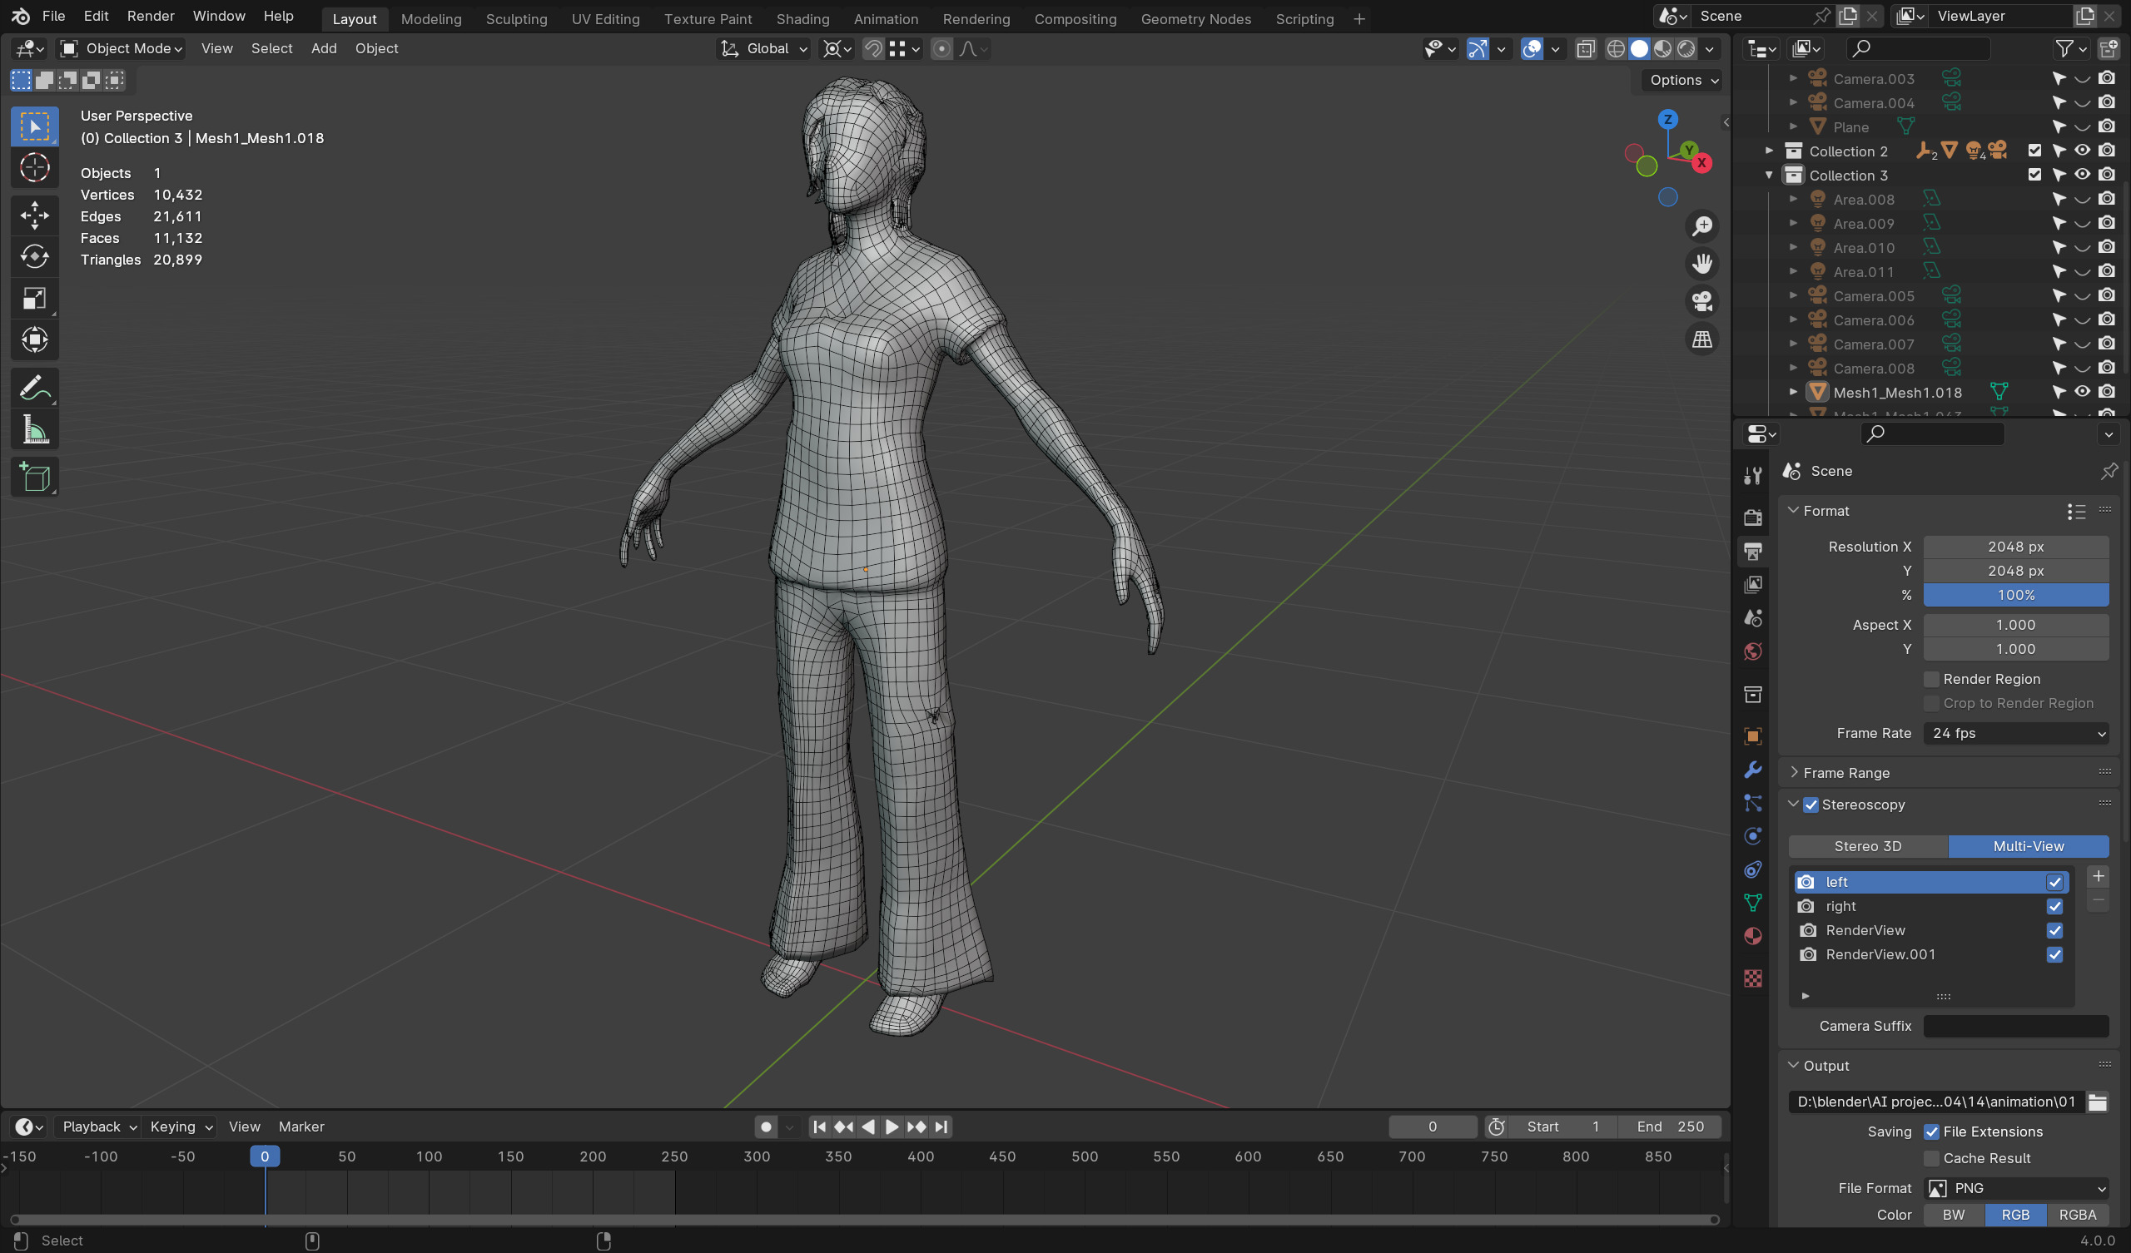Click the Aspect X 1.000 field
This screenshot has height=1253, width=2131.
coord(2016,625)
